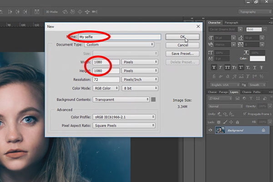Image resolution: width=273 pixels, height=182 pixels.
Task: Toggle standard ligatures icon in Character panel
Action: (x=214, y=76)
